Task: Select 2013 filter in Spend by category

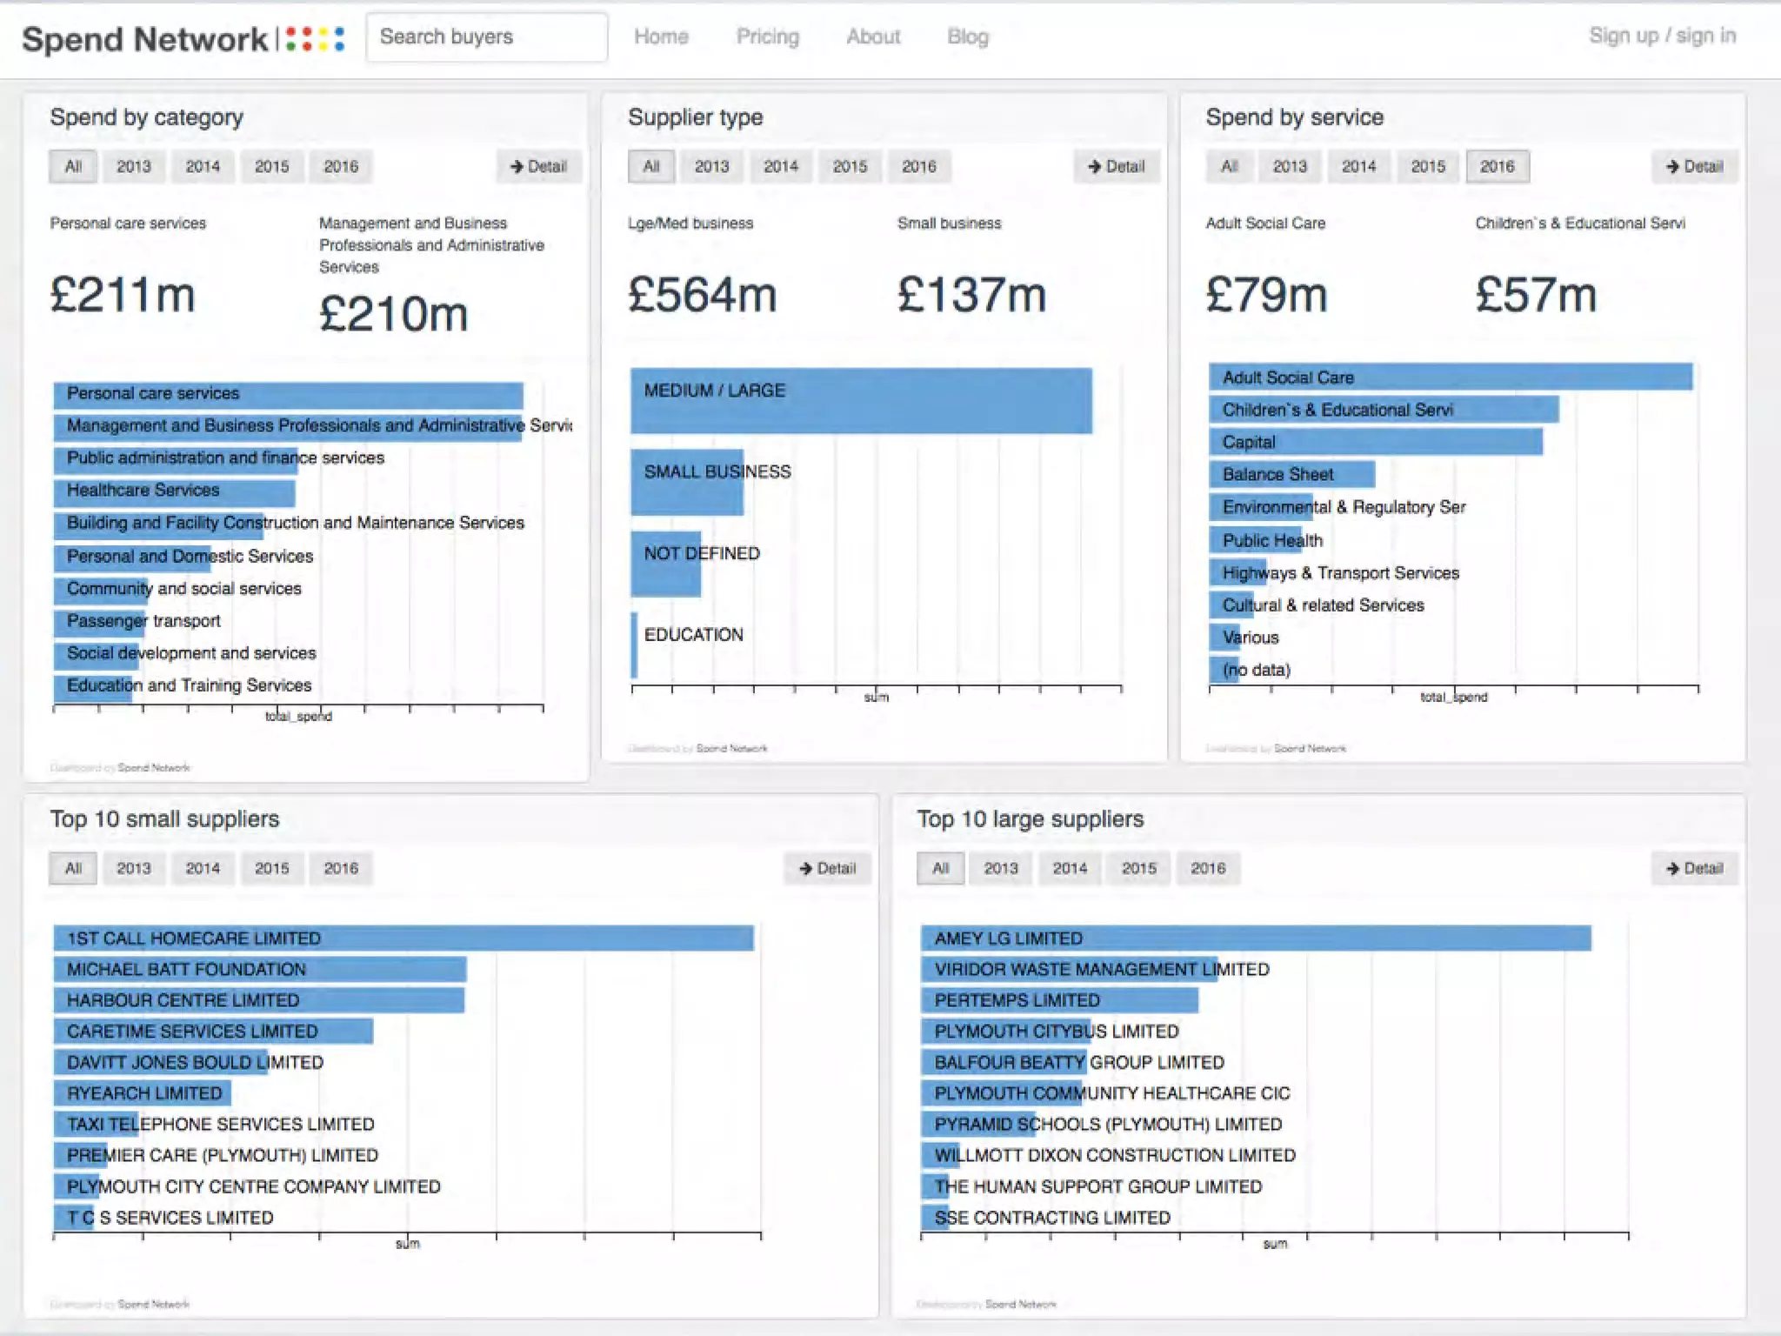Action: [134, 166]
